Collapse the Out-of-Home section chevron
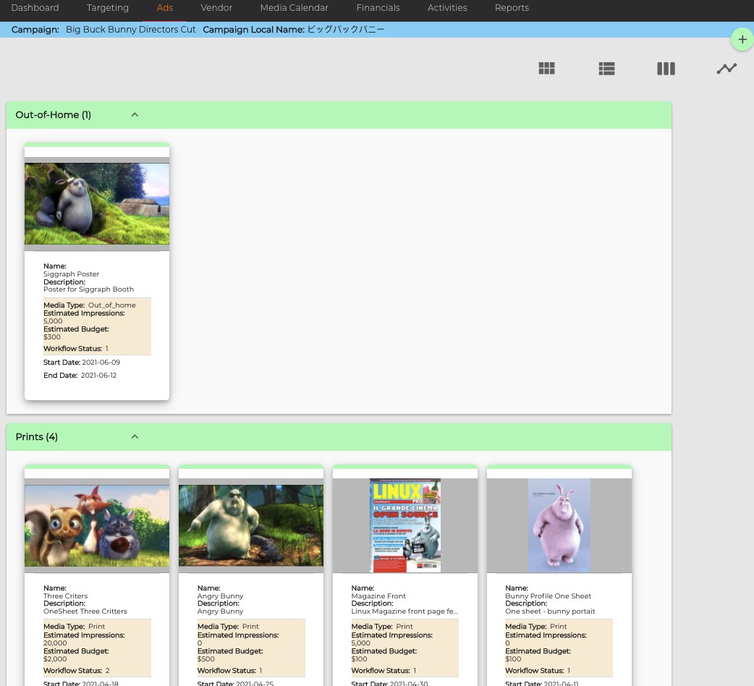Image resolution: width=754 pixels, height=686 pixels. [135, 115]
